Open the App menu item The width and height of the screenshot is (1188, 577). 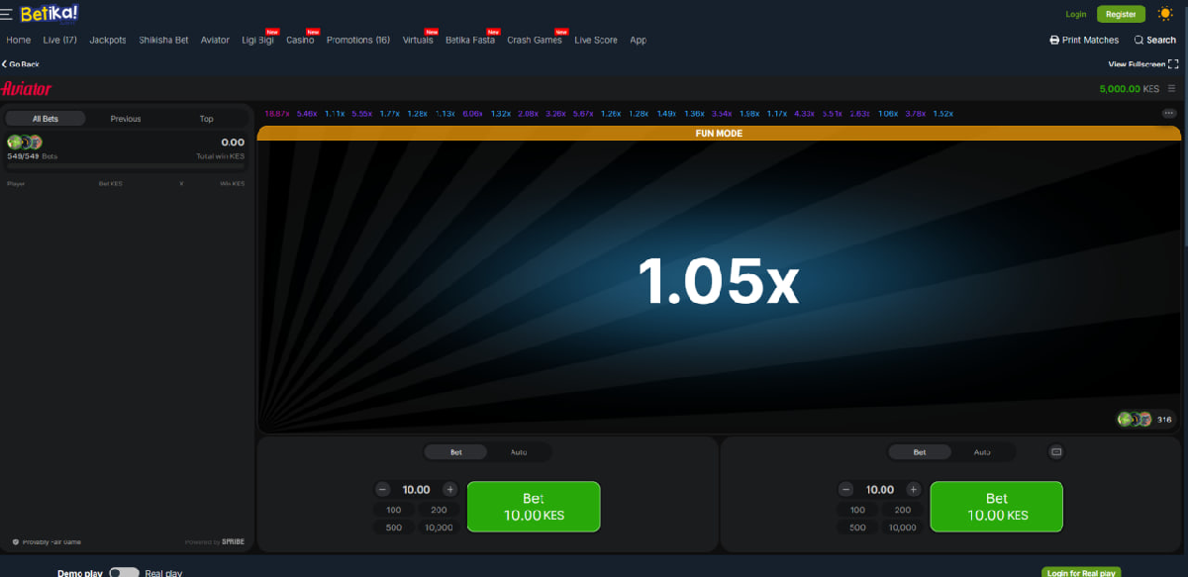[x=639, y=41]
